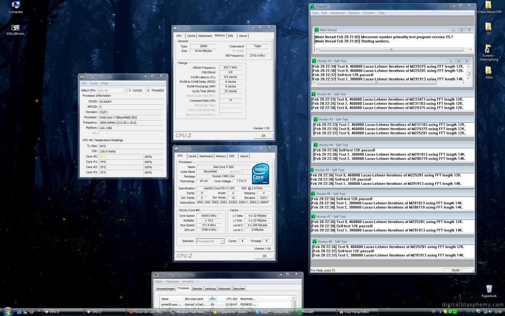Click Worker #1 Self-Test window icon
Screen dimensions: 505x316
point(314,61)
